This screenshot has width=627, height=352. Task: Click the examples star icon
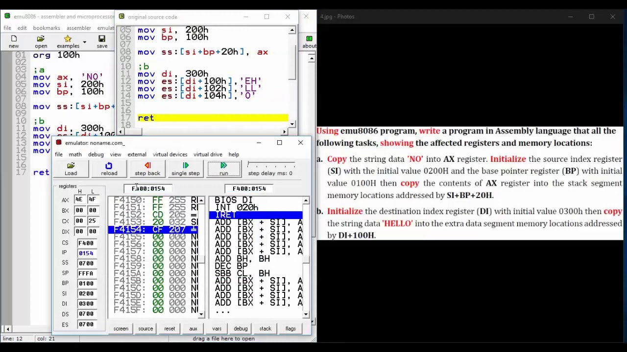[x=68, y=42]
